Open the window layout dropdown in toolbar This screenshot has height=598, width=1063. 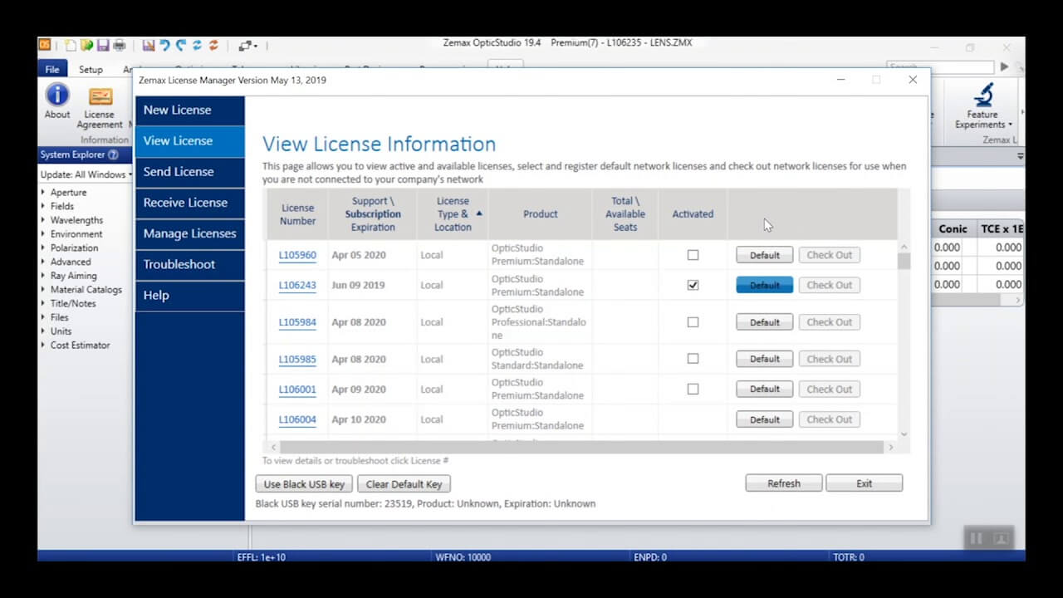[248, 46]
